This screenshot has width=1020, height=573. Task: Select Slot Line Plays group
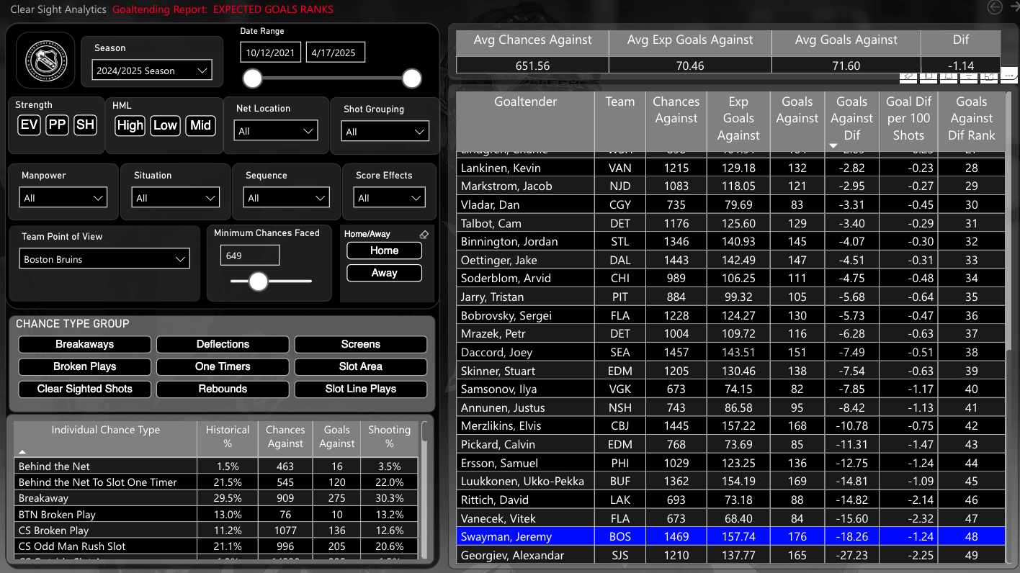360,389
